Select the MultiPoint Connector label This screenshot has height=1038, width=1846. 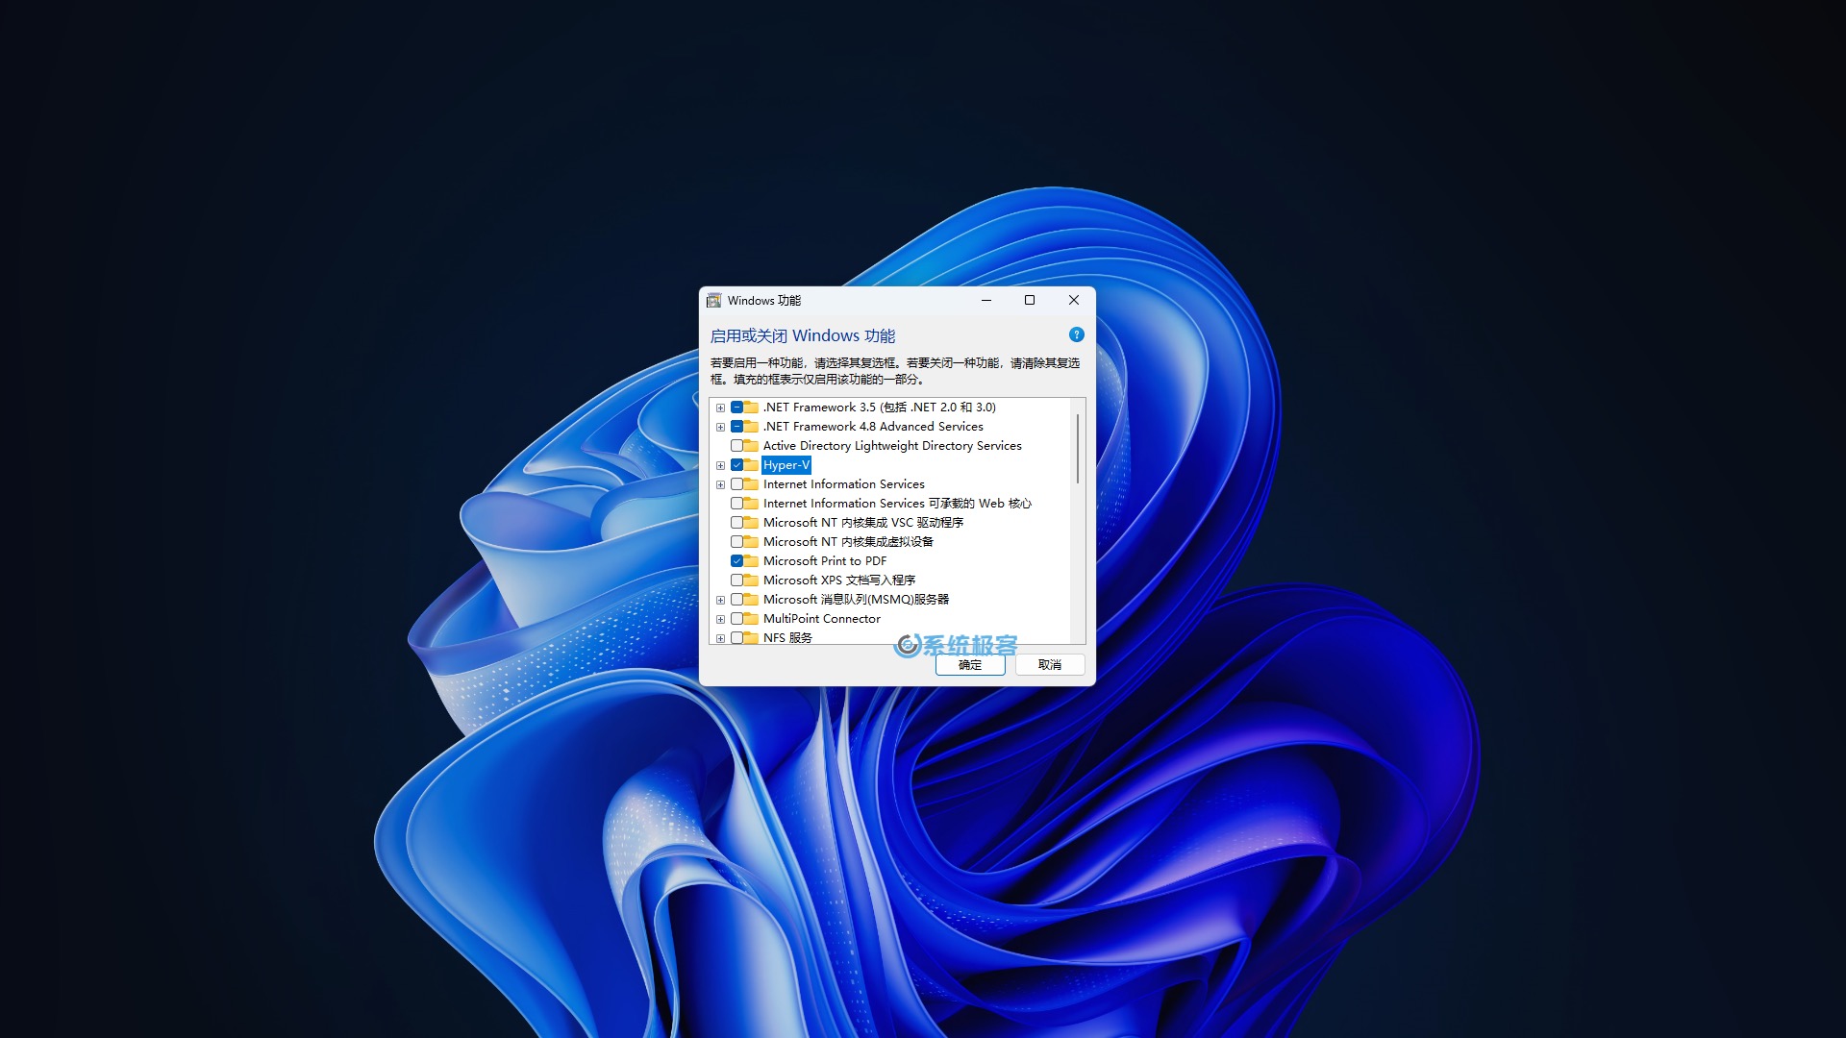click(x=822, y=619)
